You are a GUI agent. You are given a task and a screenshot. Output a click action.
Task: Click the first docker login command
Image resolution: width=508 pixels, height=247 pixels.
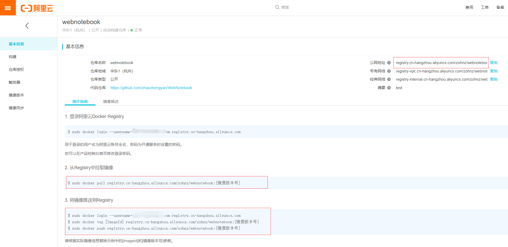[x=154, y=132]
